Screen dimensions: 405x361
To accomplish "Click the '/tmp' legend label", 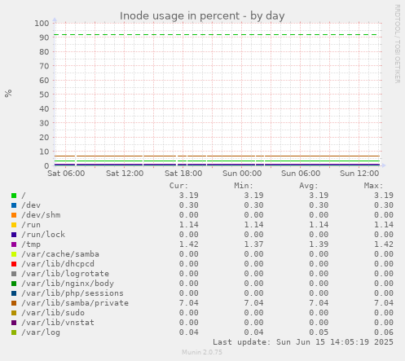I will click(31, 244).
